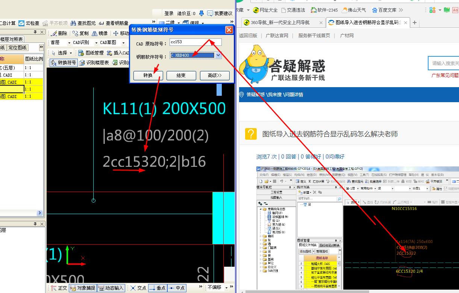Click the notification bell icon
Image resolution: width=459 pixels, height=293 pixels.
tap(201, 14)
